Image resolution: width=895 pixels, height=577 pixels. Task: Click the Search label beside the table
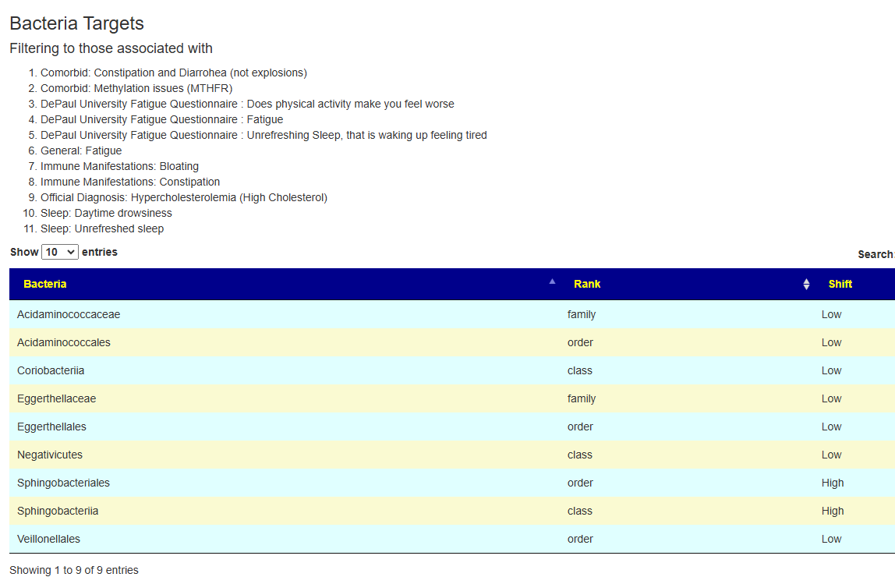(x=876, y=254)
